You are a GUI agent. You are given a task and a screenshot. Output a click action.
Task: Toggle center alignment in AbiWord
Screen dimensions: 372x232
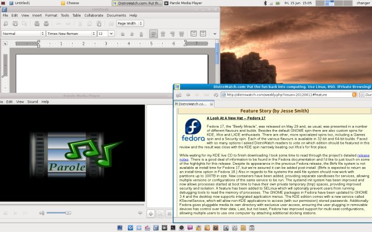pos(163,34)
